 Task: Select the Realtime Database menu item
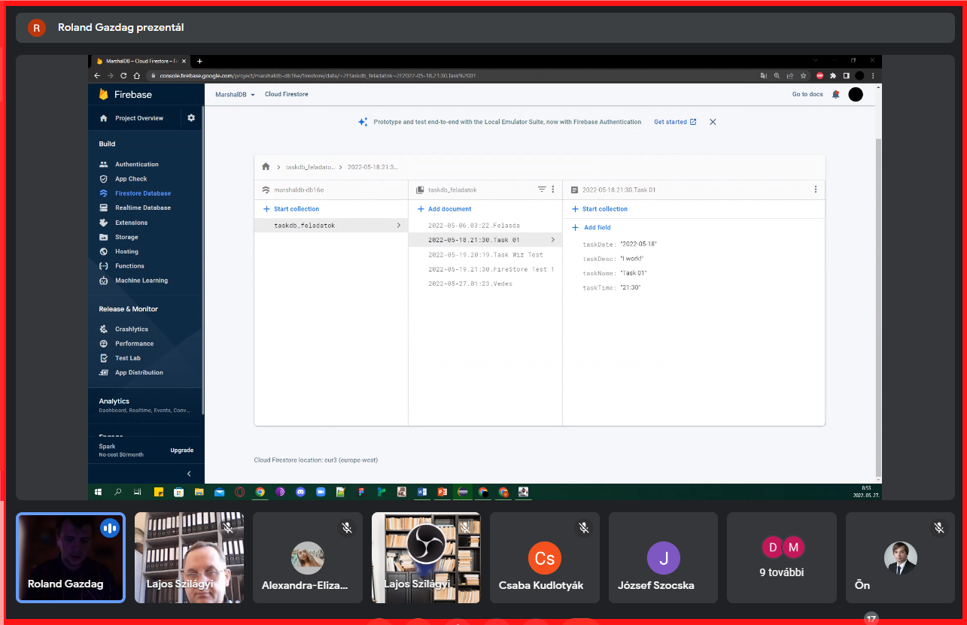click(x=142, y=208)
